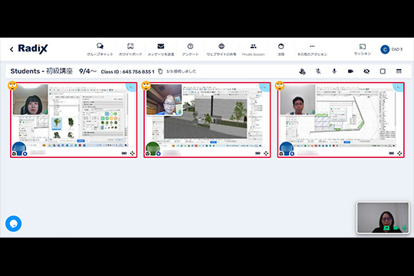
Task: Click the teacher's self-view camera thumbnail
Action: [383, 218]
